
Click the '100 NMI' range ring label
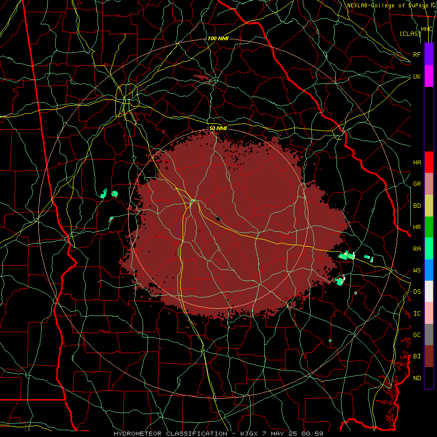pos(218,38)
